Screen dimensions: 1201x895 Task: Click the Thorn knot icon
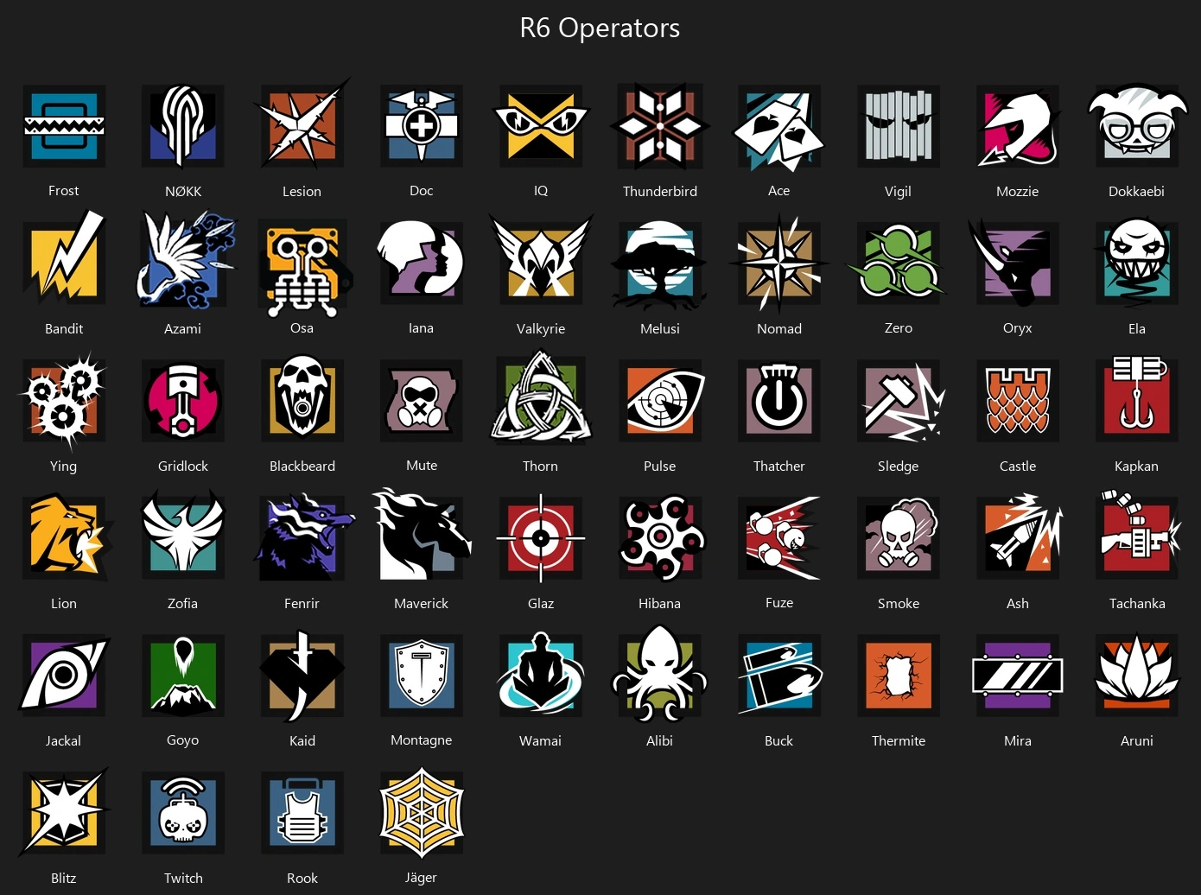[x=541, y=397]
